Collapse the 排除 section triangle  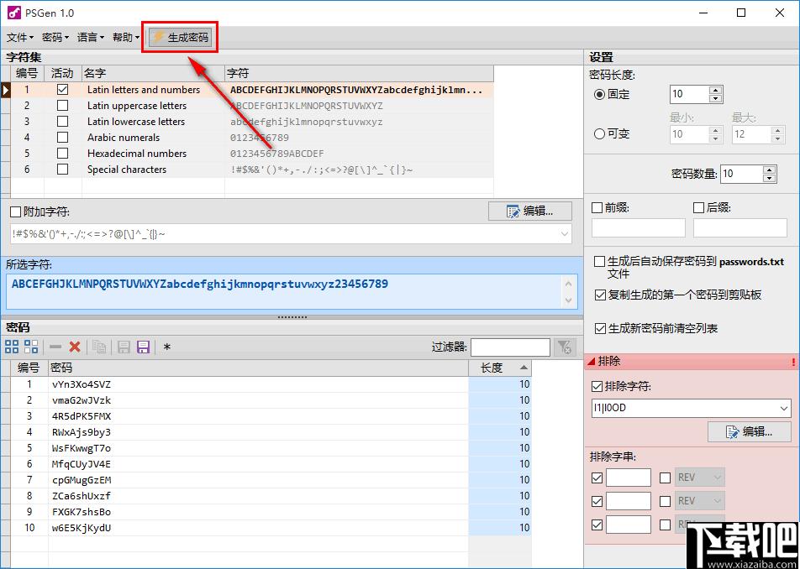[x=592, y=362]
